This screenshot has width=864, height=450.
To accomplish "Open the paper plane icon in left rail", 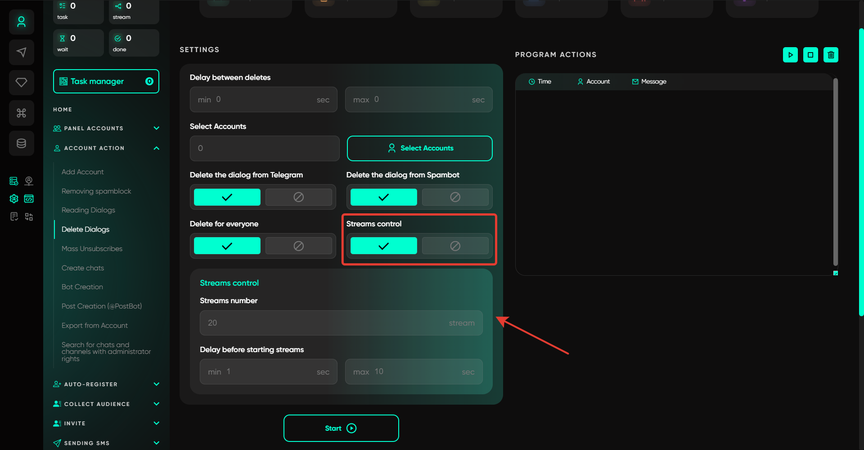I will coord(21,52).
